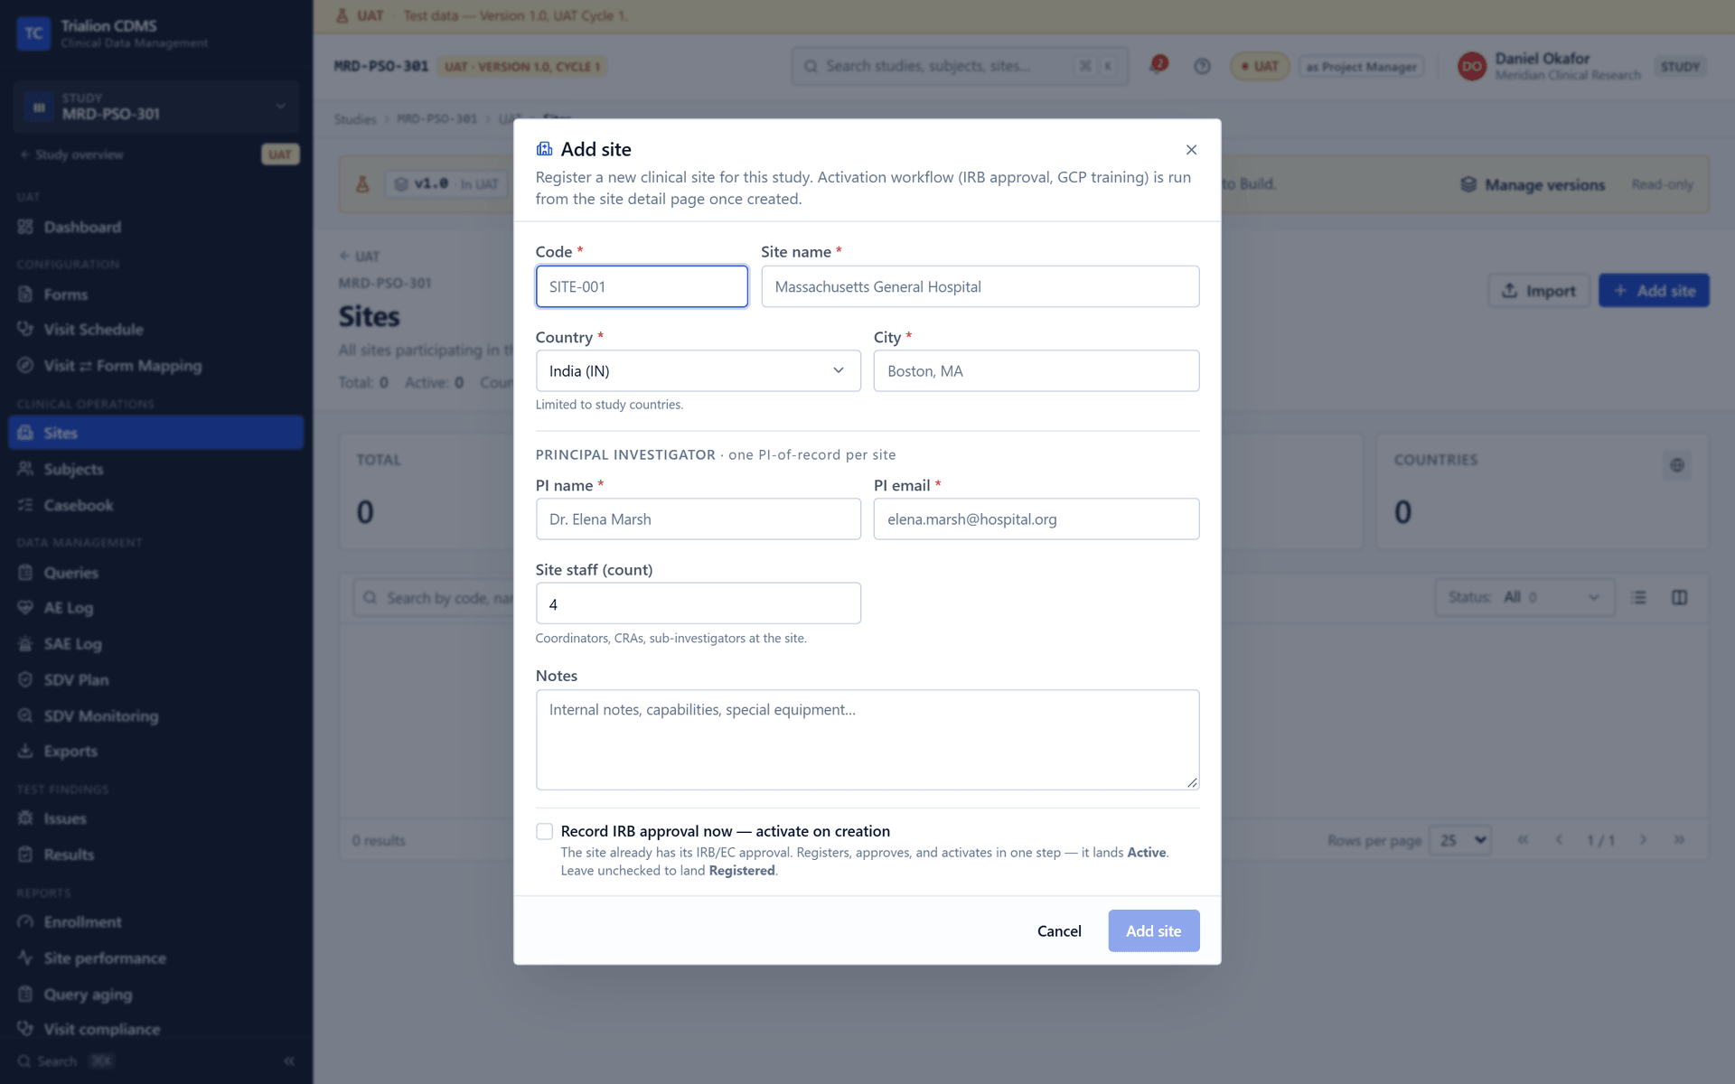Open Enrollment report in sidebar
Screen dimensions: 1735x1084
pos(156,922)
